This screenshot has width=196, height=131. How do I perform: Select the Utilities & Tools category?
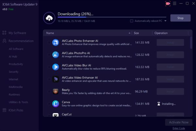(18, 102)
